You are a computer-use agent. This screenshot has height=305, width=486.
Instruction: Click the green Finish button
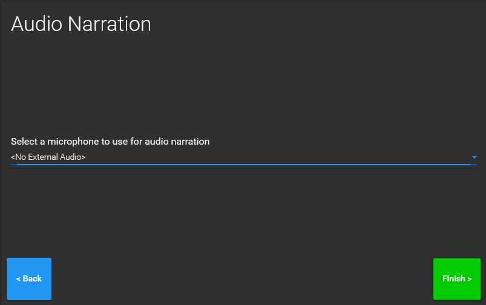tap(457, 279)
